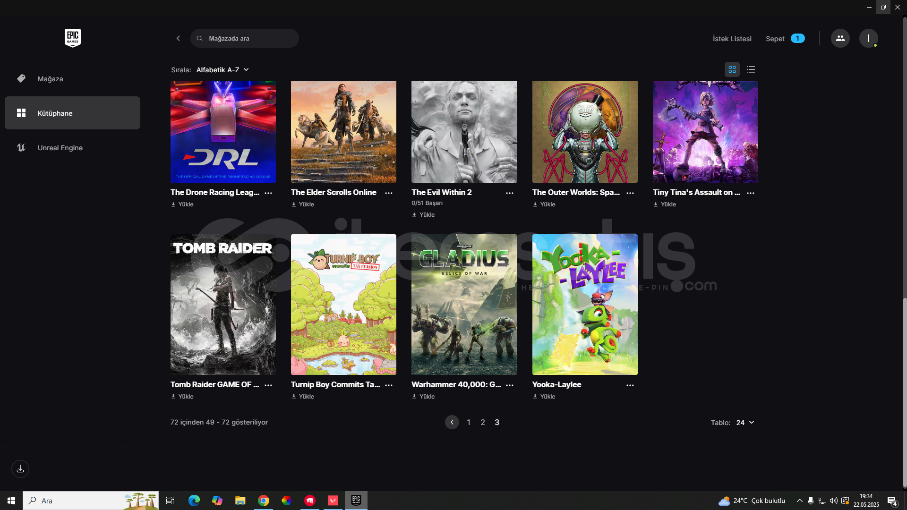Open the Yooka-Laylee cover art
The height and width of the screenshot is (510, 907).
click(x=585, y=305)
